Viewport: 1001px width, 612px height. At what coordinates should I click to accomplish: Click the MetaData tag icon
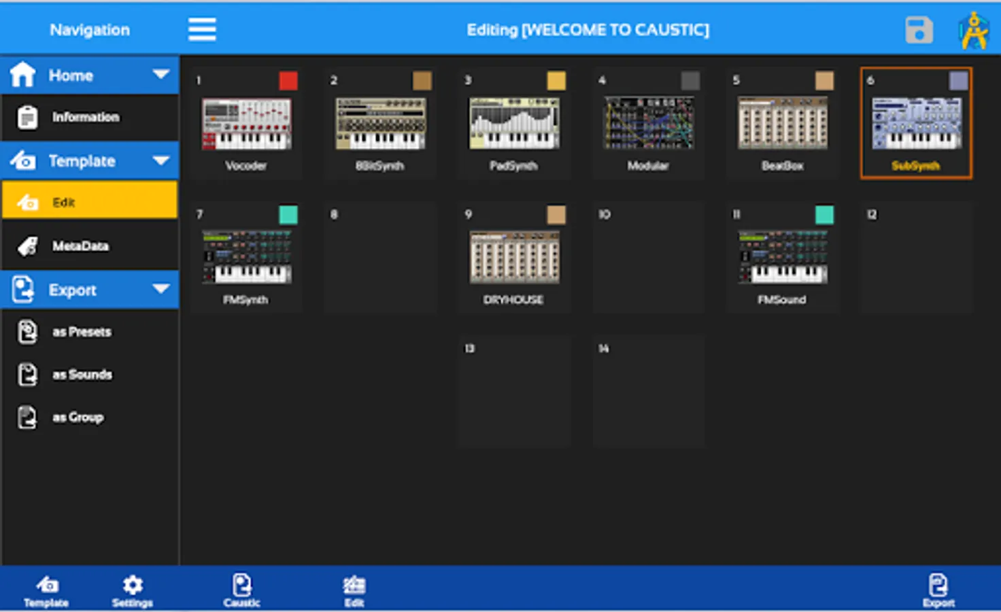[27, 245]
